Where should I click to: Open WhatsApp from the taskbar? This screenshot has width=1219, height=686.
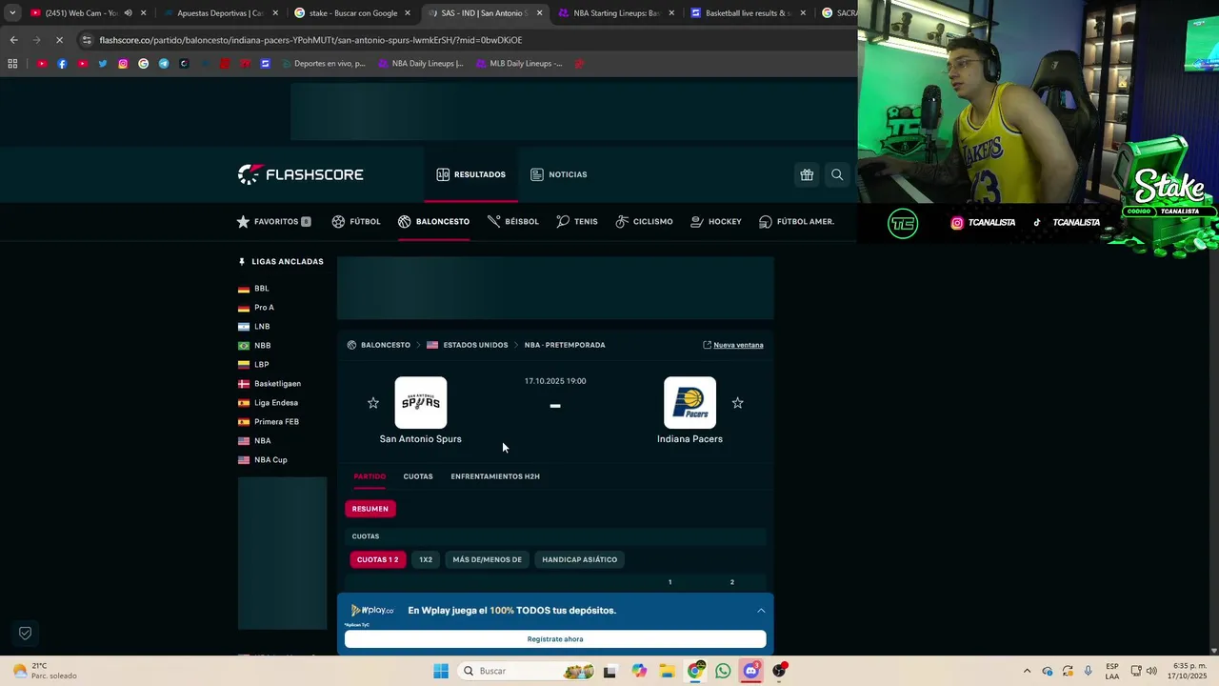(x=723, y=671)
